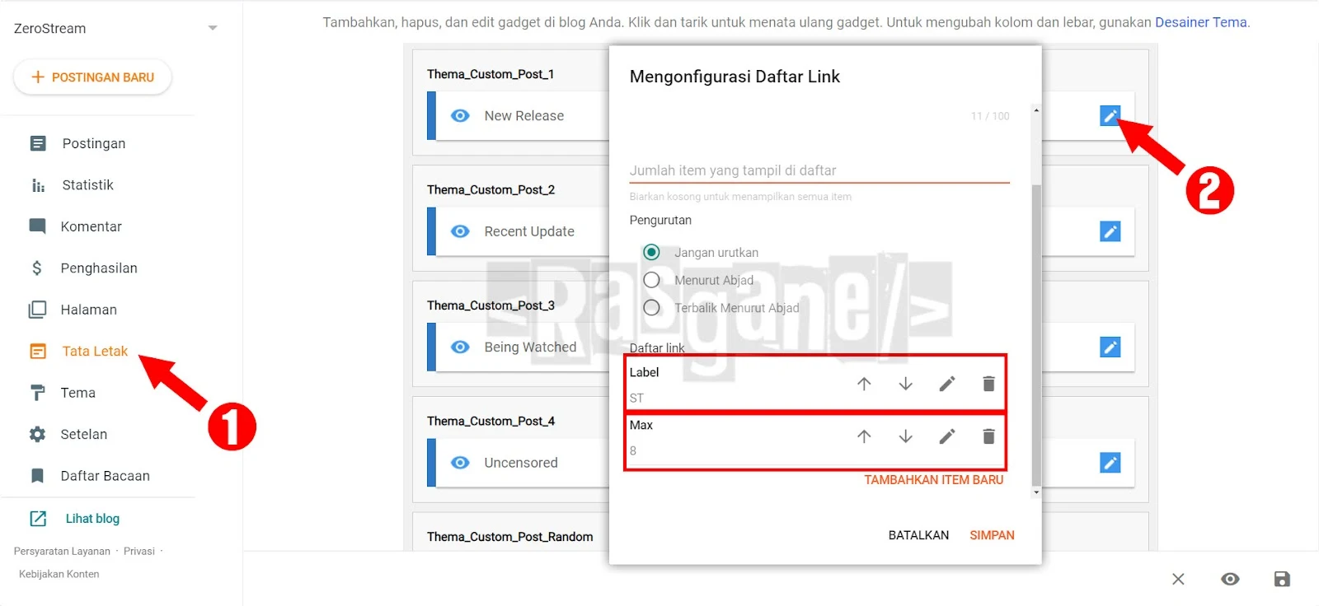This screenshot has width=1319, height=606.
Task: Move the Max link item down
Action: coord(905,436)
